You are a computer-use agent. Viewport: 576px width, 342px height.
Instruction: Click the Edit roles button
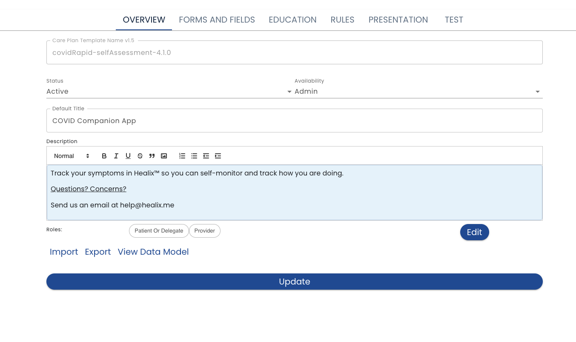point(475,232)
